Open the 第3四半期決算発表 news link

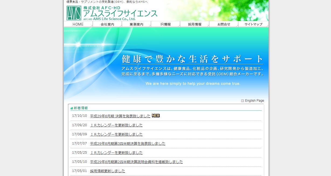(127, 143)
